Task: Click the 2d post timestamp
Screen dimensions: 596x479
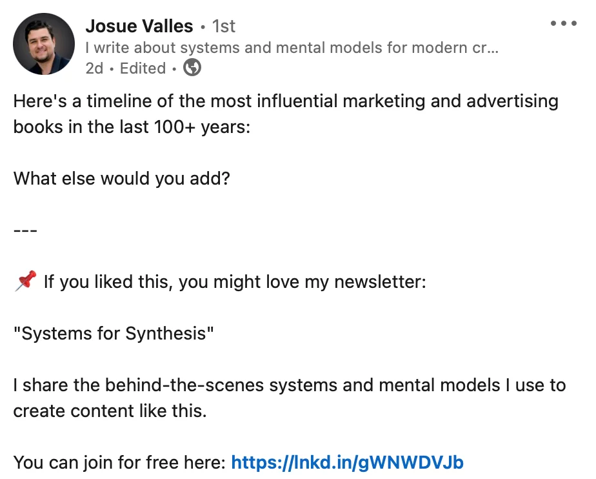Action: click(x=94, y=68)
